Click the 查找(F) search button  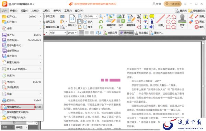[x=181, y=11]
